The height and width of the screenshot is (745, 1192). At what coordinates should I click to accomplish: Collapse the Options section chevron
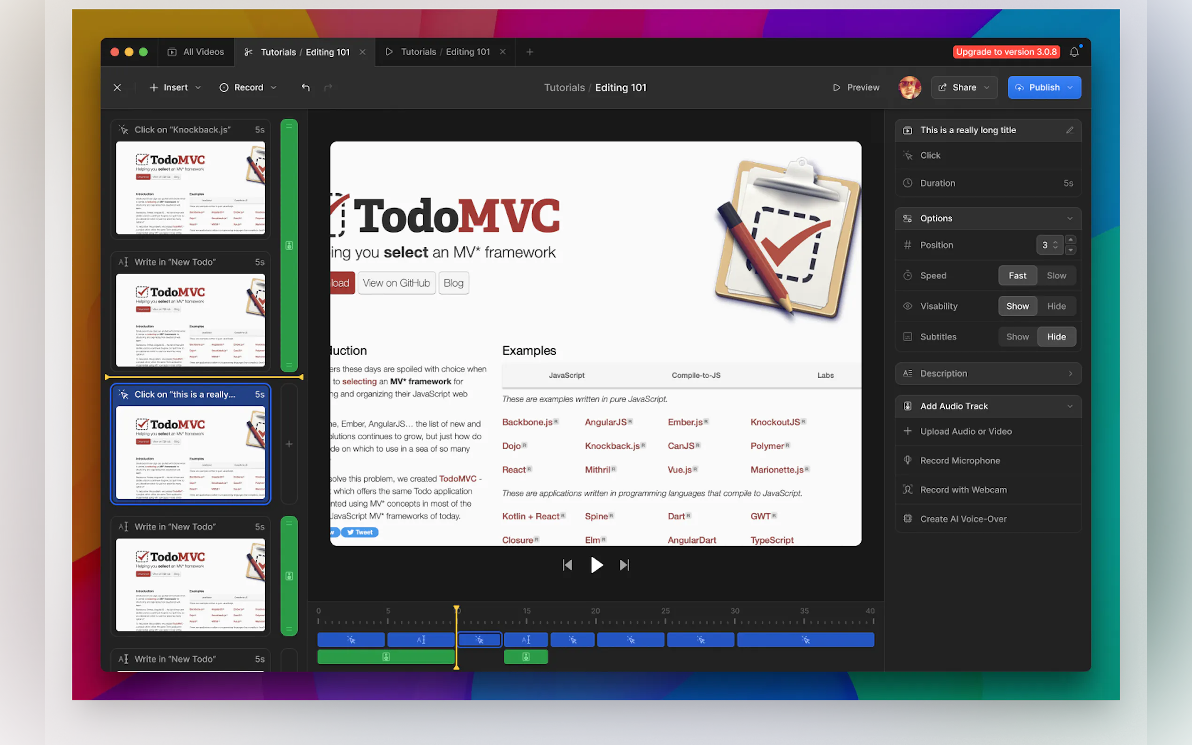[1070, 218]
